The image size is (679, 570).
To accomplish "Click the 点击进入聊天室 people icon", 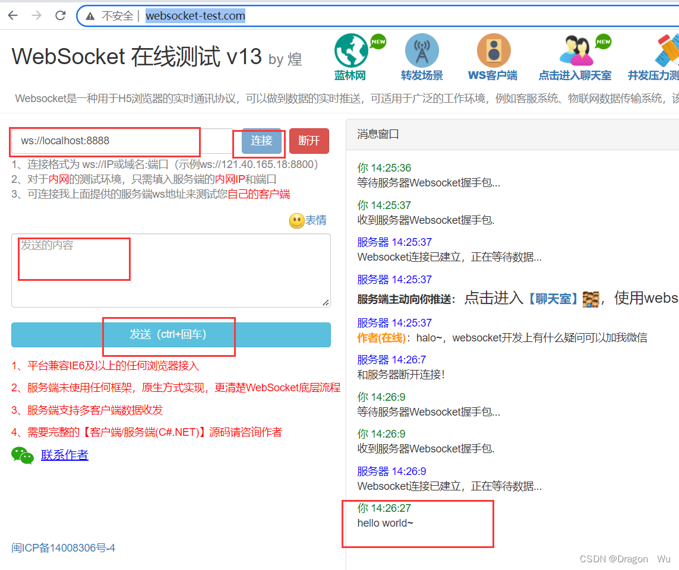I will [x=576, y=50].
